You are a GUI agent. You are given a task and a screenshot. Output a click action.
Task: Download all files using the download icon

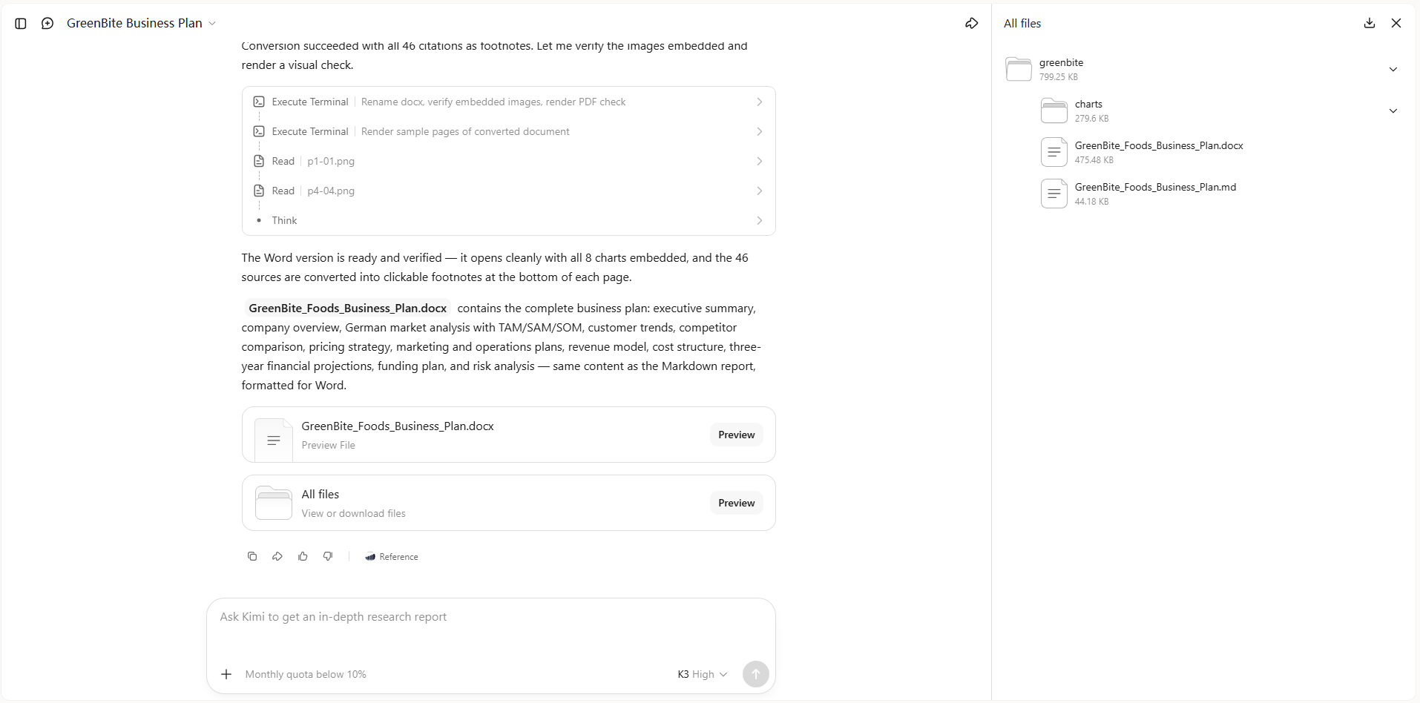(x=1370, y=23)
